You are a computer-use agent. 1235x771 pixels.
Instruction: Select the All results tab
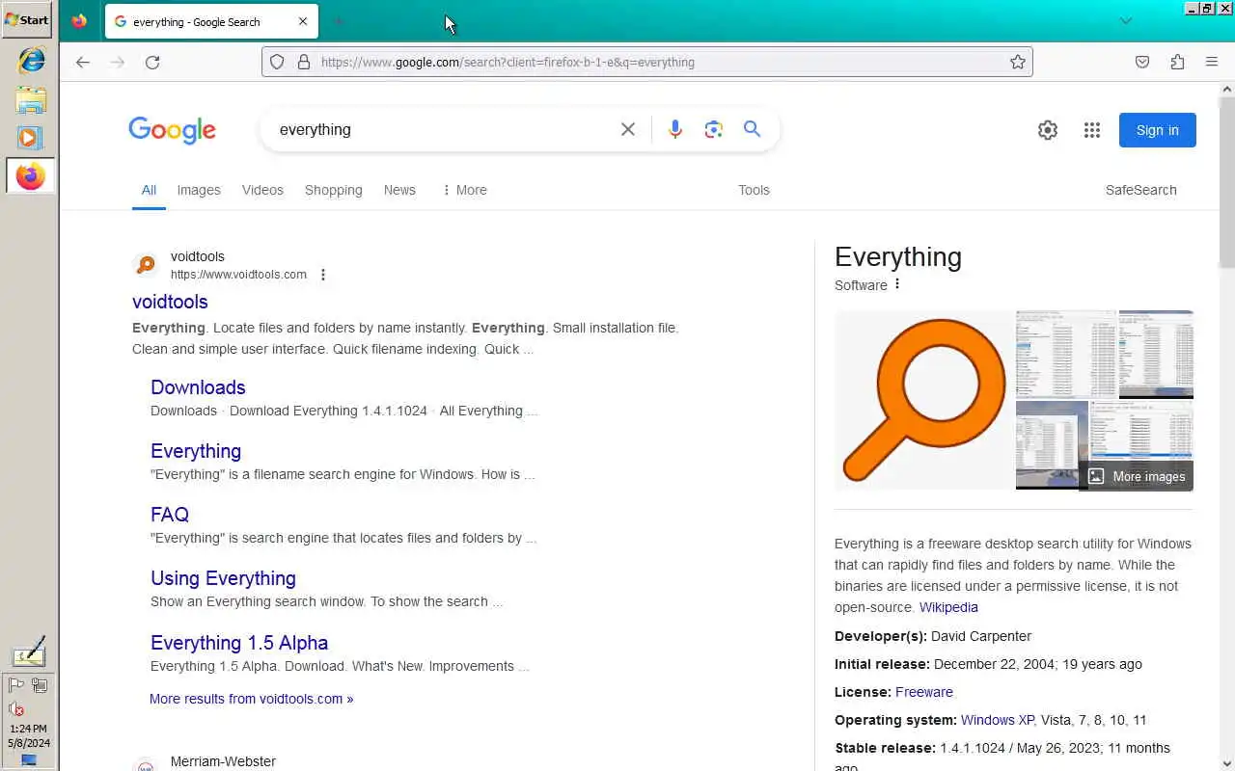coord(149,190)
